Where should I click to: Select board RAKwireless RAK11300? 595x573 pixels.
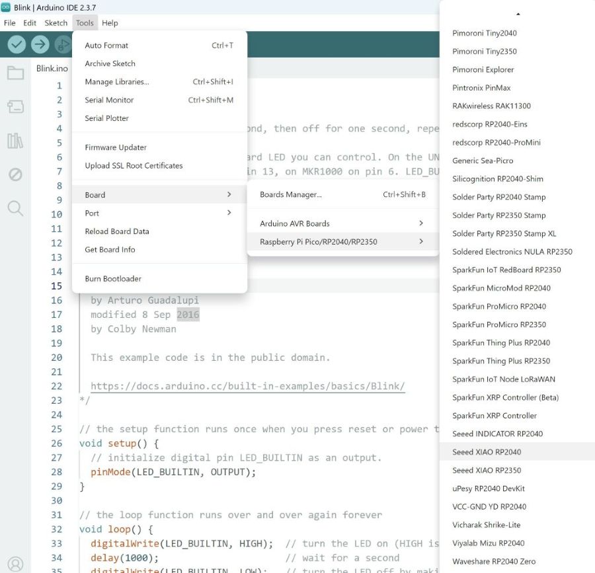517,106
